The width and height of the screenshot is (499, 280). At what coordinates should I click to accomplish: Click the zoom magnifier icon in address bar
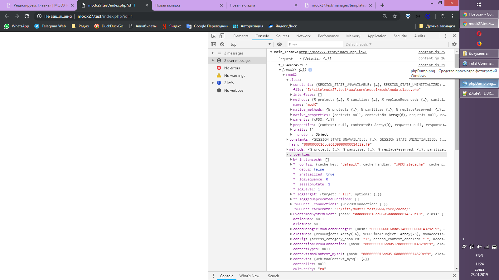coord(385,16)
